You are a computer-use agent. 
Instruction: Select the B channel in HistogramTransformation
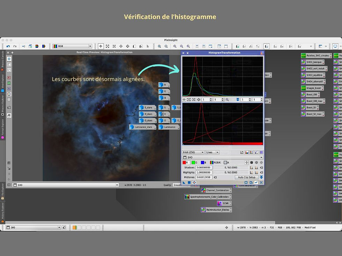click(203, 162)
